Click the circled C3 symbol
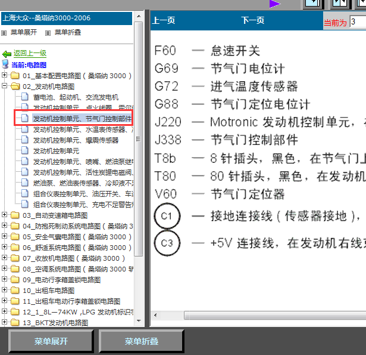 click(x=167, y=243)
